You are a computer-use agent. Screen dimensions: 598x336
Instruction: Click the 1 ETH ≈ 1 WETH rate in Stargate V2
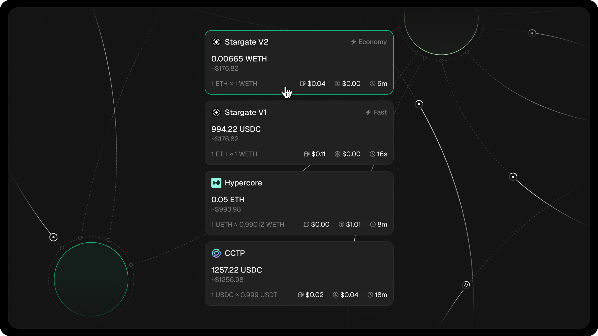[x=234, y=84]
